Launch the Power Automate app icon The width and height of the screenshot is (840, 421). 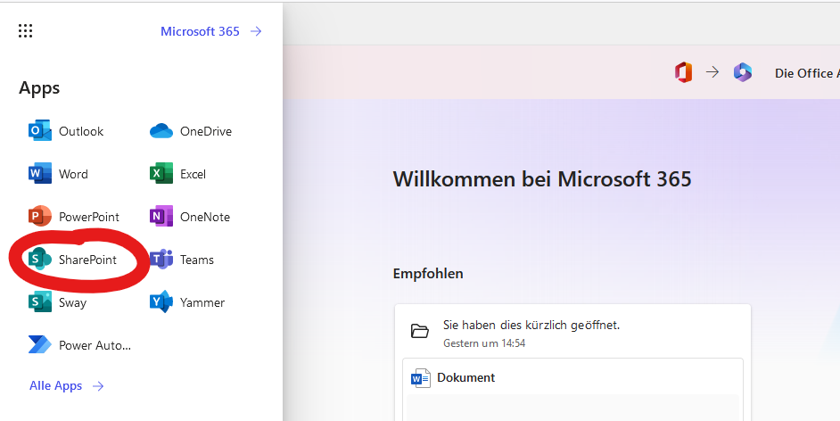click(40, 345)
